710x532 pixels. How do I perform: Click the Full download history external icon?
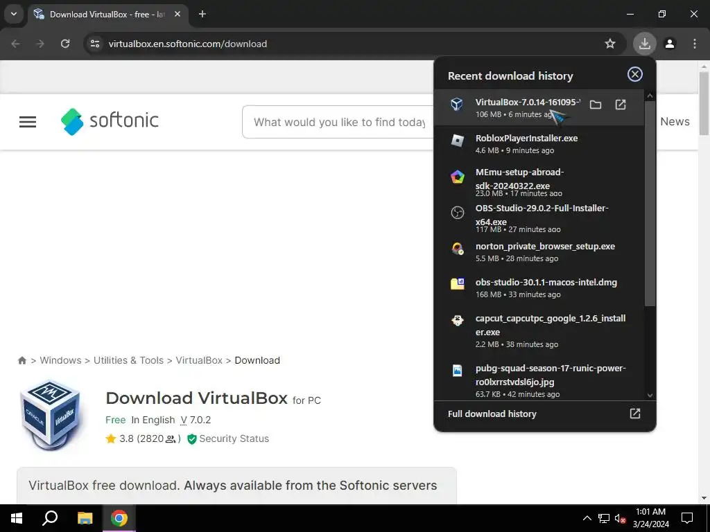[x=635, y=414]
